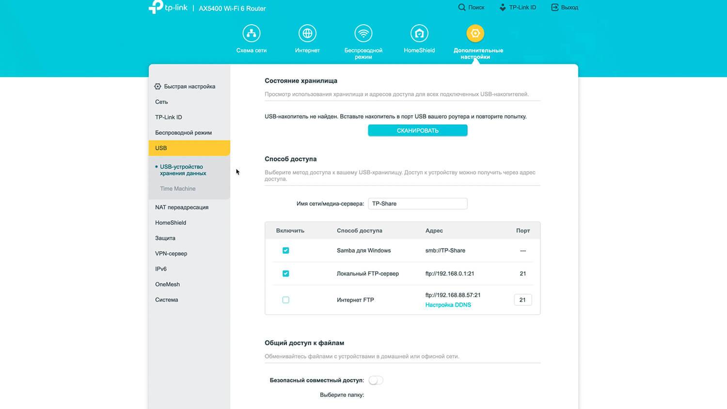Click the logout (Выход) icon
Screen dimensions: 727x409
pos(555,7)
